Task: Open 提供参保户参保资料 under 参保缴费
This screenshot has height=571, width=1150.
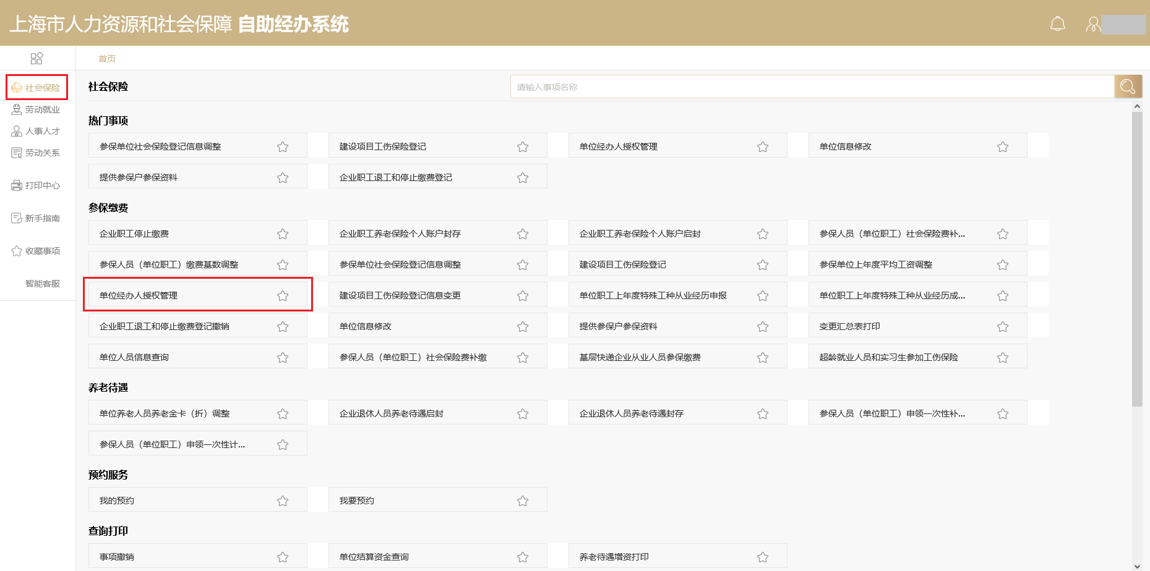Action: (678, 326)
